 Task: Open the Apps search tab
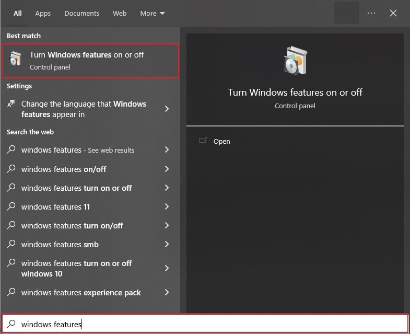(x=43, y=14)
